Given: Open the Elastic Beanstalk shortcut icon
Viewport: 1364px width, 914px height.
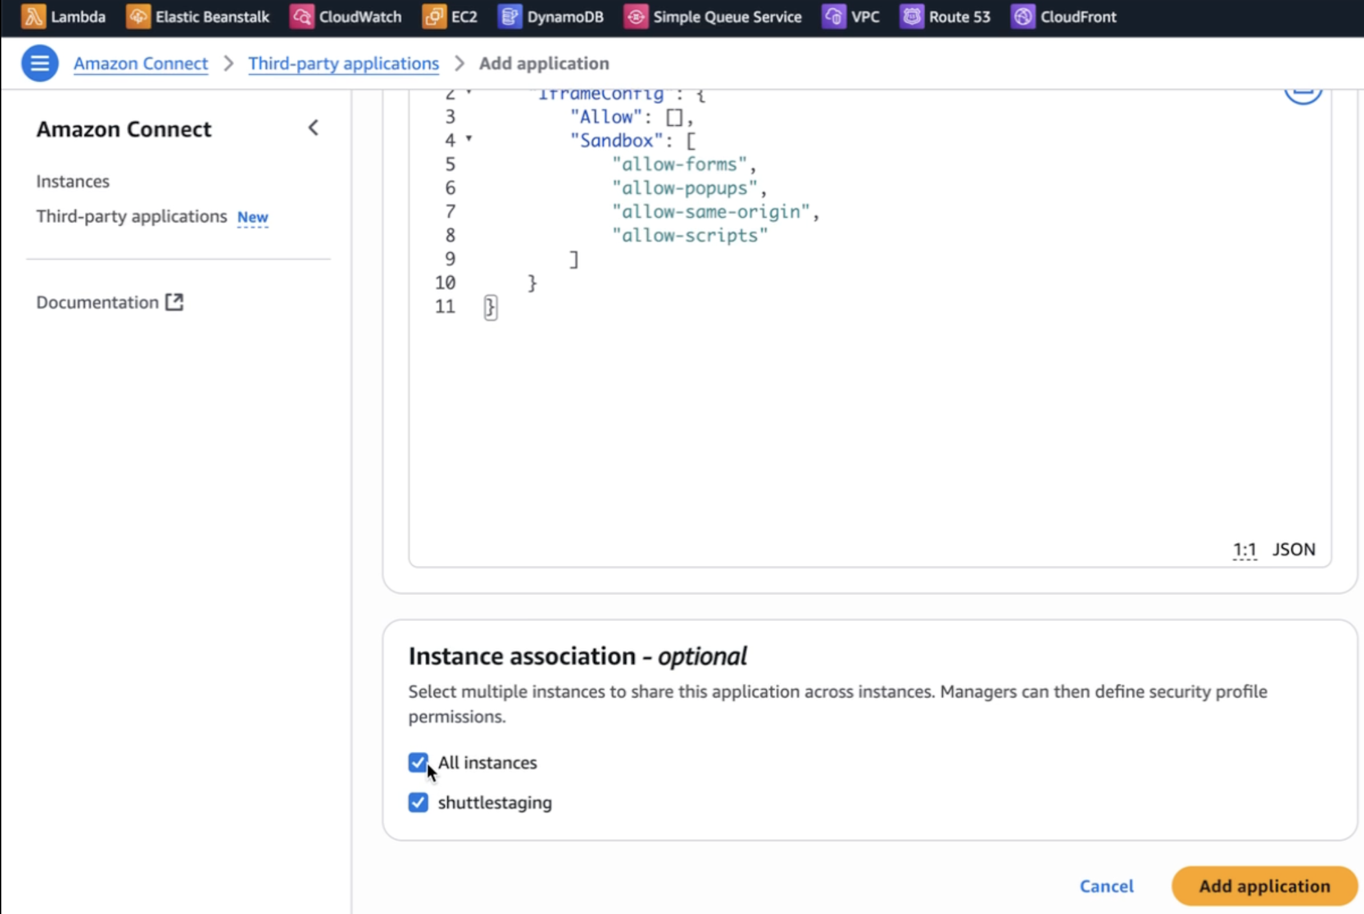Looking at the screenshot, I should 137,17.
